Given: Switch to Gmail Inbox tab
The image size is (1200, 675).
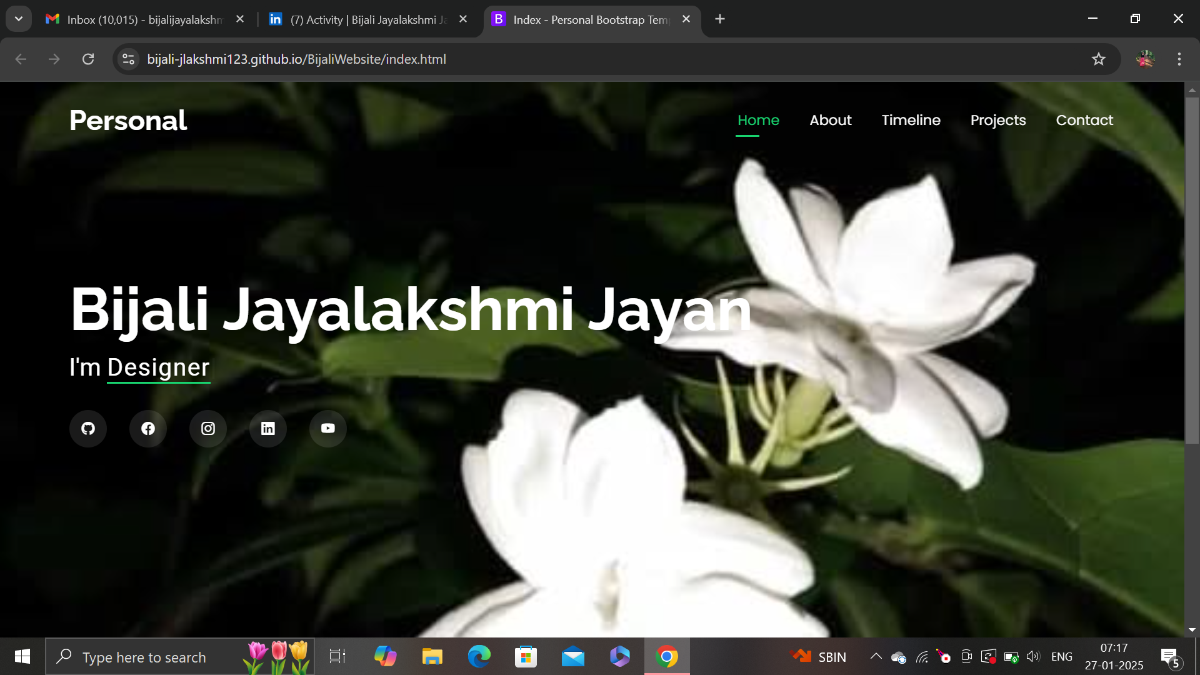Looking at the screenshot, I should [x=144, y=19].
